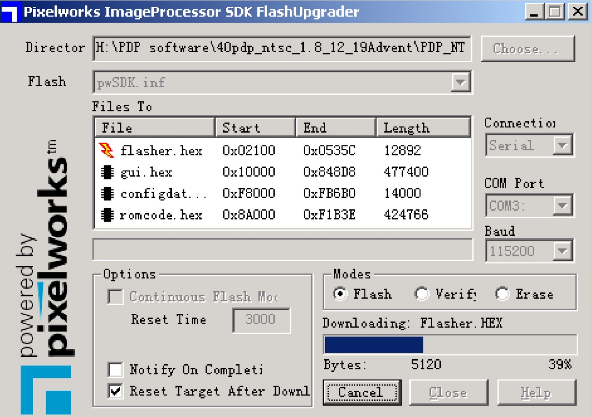This screenshot has height=417, width=592.
Task: Select the romcode.hex file row
Action: click(283, 215)
